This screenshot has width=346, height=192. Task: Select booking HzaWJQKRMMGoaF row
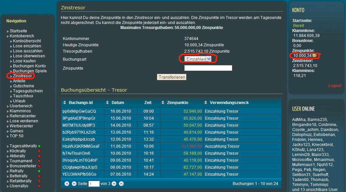tap(171, 146)
